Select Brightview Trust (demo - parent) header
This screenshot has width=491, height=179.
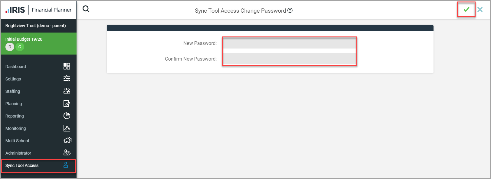point(35,26)
